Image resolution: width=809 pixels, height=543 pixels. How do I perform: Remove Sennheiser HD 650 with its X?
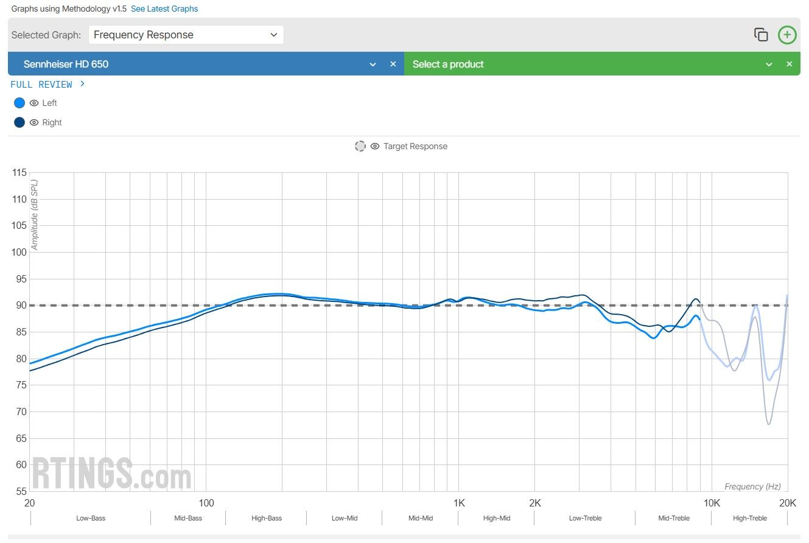(393, 64)
